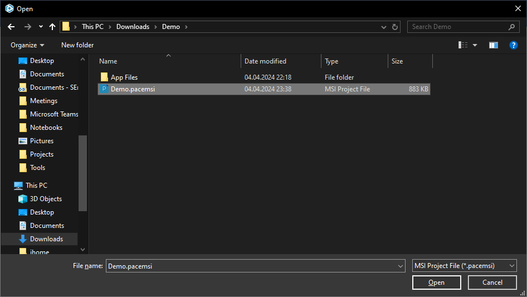Click the App Files folder icon
Viewport: 527px width, 297px height.
(x=104, y=77)
